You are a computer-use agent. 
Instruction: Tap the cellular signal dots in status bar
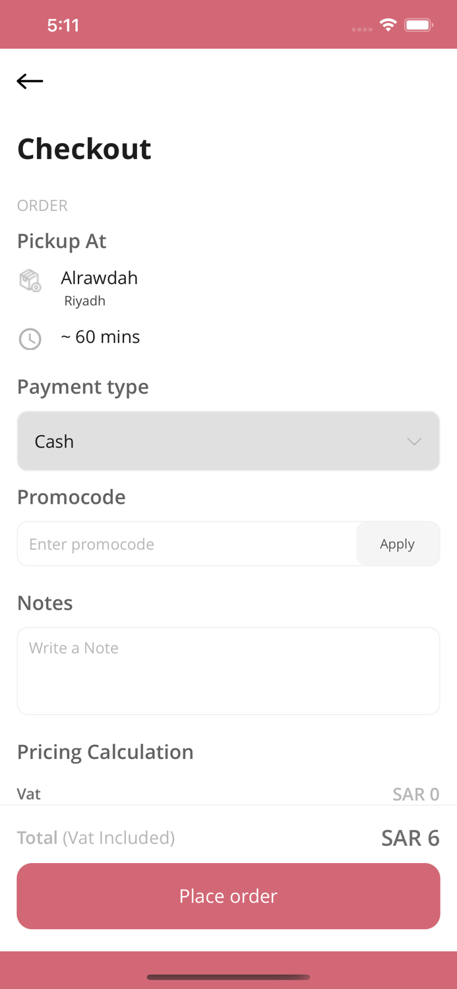coord(362,28)
